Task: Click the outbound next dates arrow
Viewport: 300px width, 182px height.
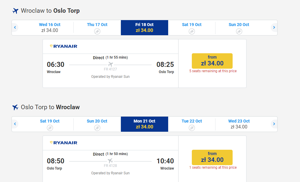Action: [274, 28]
